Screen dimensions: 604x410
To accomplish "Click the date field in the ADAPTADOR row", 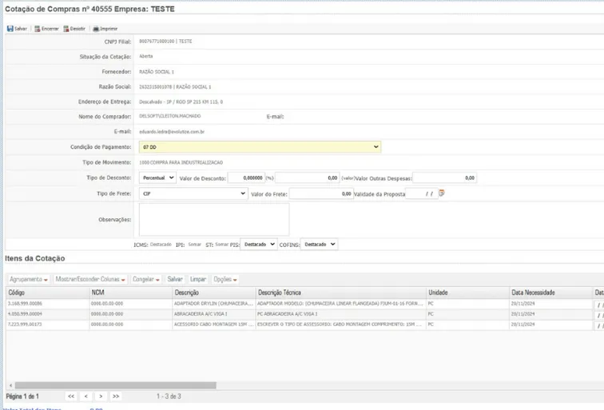I will pos(599,305).
